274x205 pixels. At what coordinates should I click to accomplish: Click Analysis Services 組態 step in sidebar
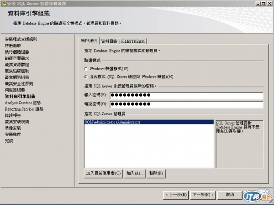coord(23,103)
